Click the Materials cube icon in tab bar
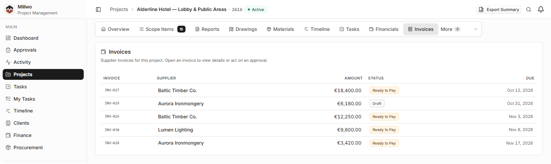 (x=269, y=29)
